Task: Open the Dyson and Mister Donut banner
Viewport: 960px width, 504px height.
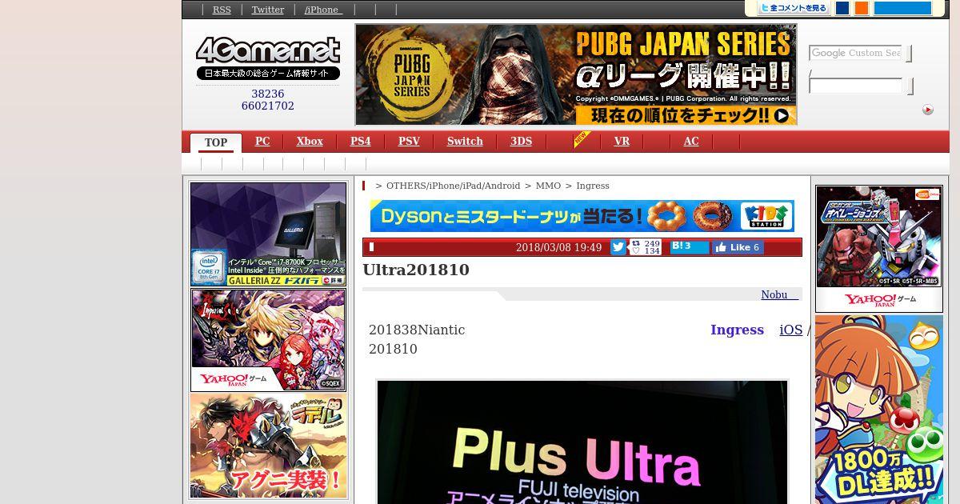Action: tap(582, 216)
